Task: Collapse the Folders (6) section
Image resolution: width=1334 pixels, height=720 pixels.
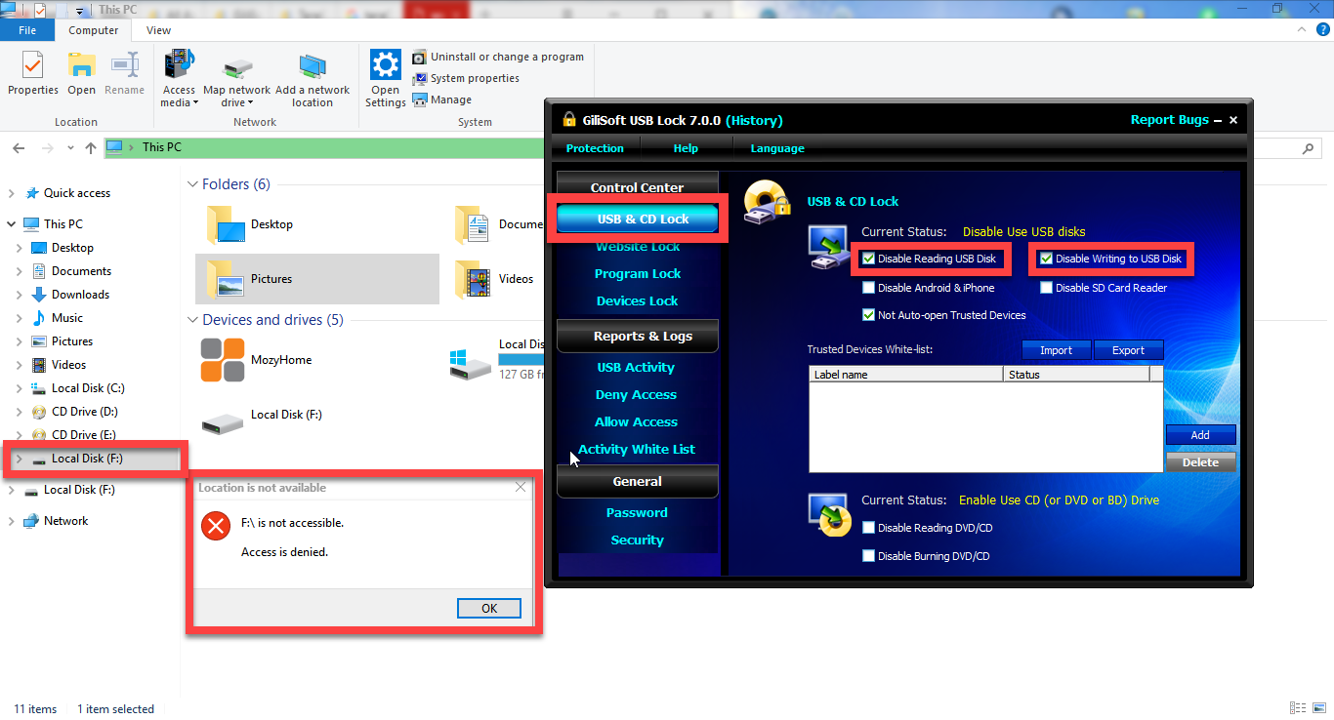Action: [192, 184]
